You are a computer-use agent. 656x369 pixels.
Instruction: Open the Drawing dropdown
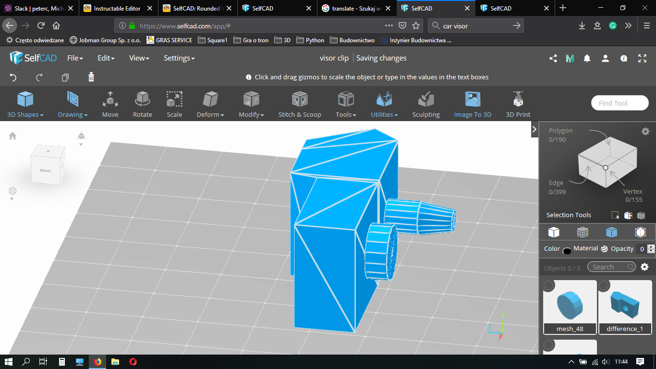73,104
